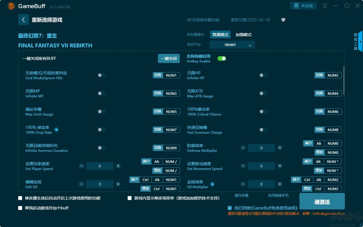The image size is (363, 227).
Task: Click the NUM1 hotkey for God Mode
Action: point(171,75)
